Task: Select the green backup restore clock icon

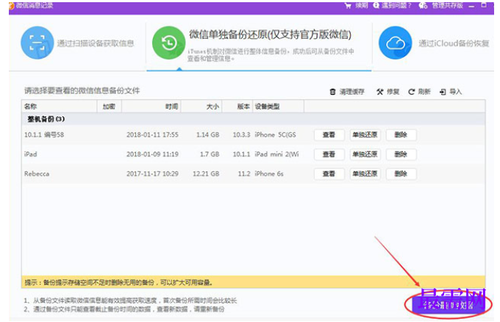Action: (x=168, y=43)
